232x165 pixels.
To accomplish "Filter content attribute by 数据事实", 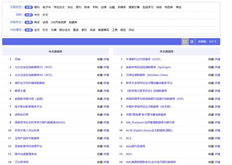I will (104, 30).
